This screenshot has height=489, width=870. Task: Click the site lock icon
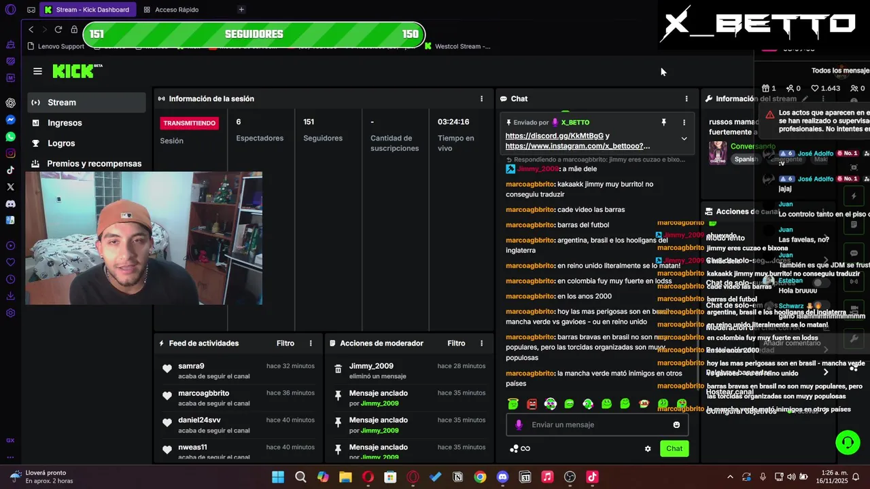coord(74,29)
